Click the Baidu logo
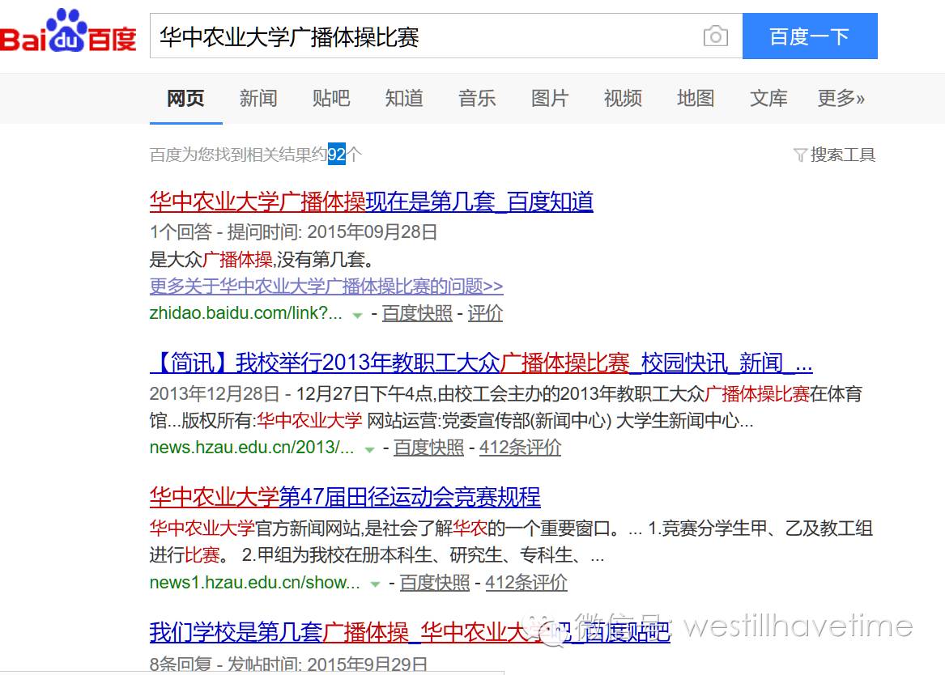The image size is (945, 675). coord(68,32)
